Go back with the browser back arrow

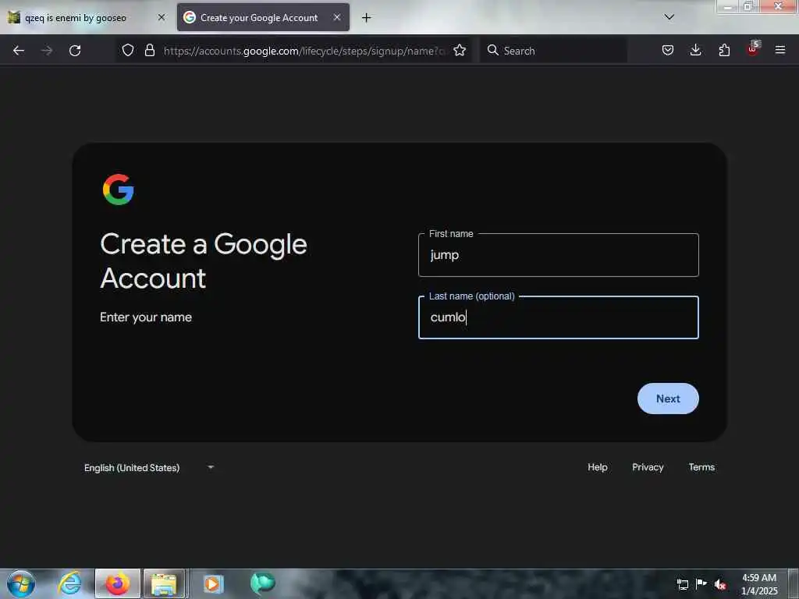tap(19, 51)
